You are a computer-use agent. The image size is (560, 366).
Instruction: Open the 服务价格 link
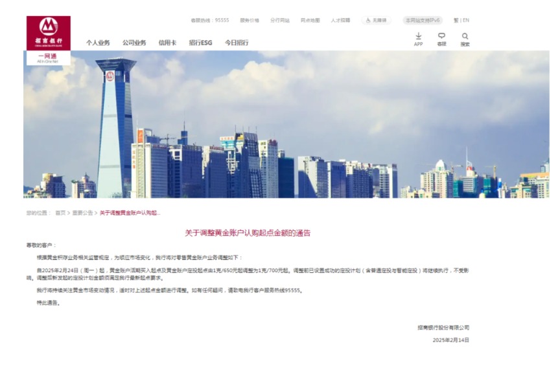pos(250,20)
